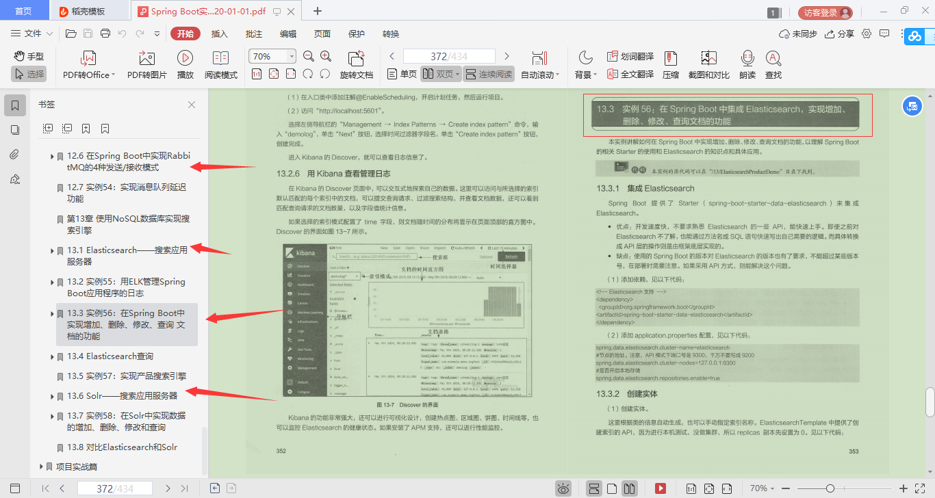Toggle continuous view icon in status bar

pos(594,488)
